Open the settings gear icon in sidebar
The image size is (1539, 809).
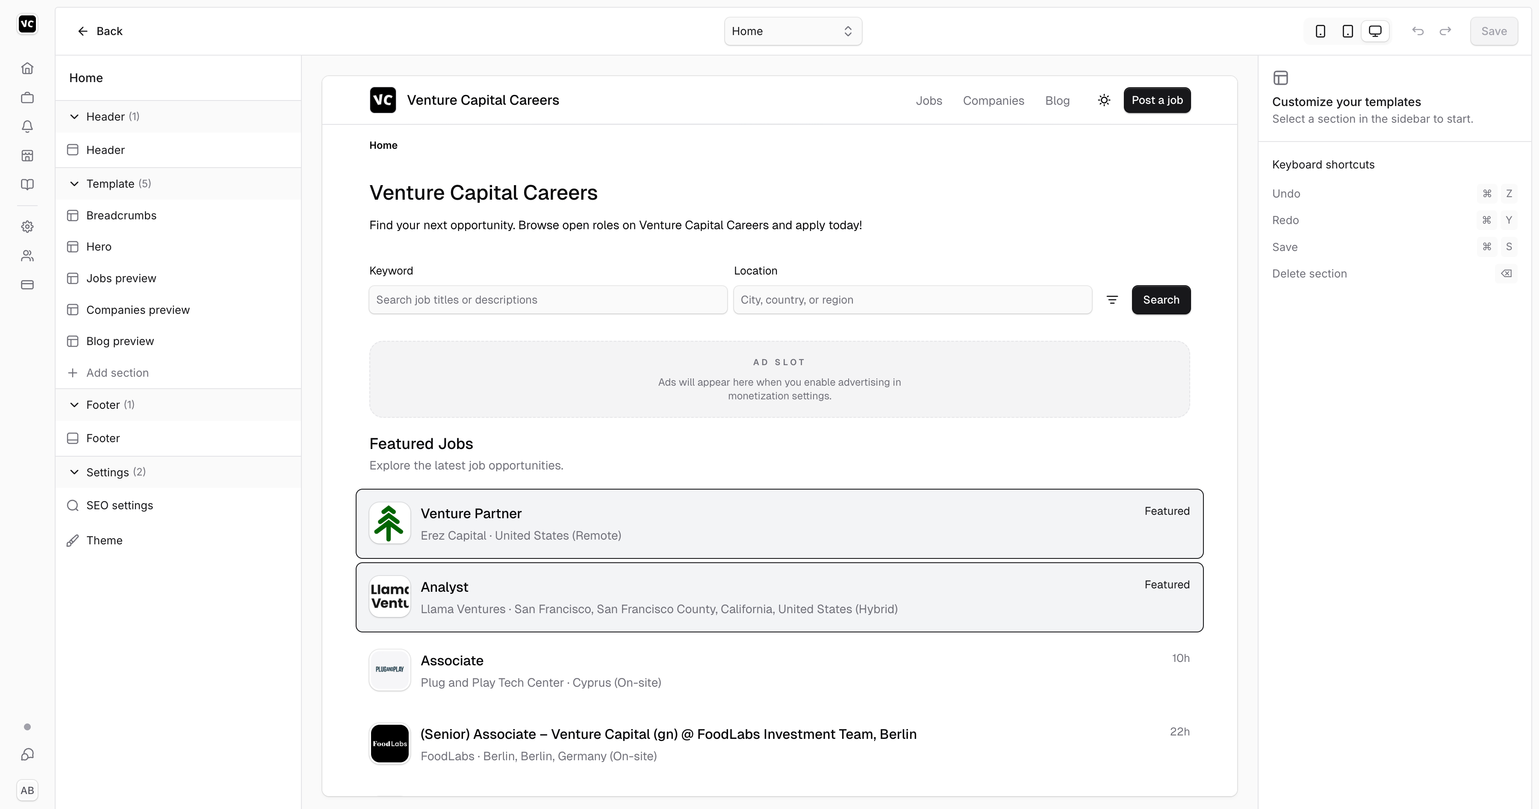pyautogui.click(x=27, y=227)
